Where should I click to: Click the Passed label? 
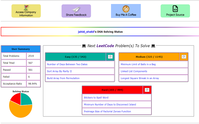(x=7, y=70)
